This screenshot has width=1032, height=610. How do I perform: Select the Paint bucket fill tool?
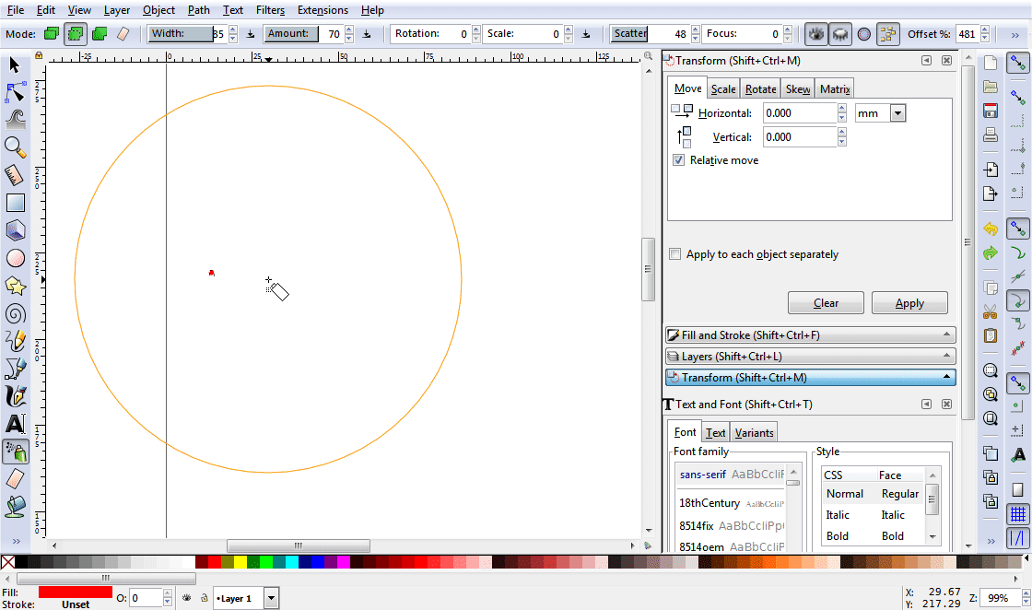click(x=14, y=507)
